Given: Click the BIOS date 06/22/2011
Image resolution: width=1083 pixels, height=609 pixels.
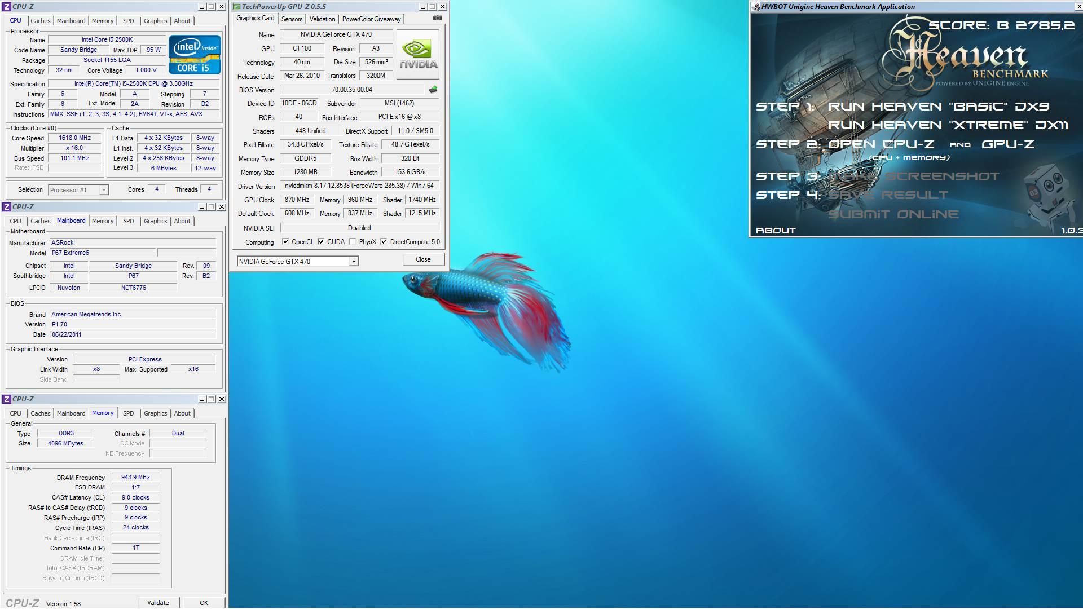Looking at the screenshot, I should (133, 335).
